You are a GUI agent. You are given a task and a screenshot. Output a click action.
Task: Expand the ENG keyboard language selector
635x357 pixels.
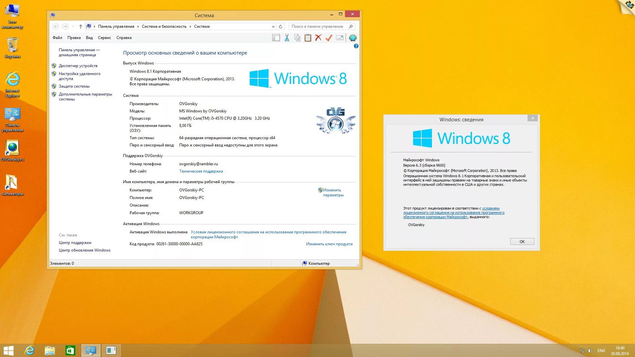[601, 350]
